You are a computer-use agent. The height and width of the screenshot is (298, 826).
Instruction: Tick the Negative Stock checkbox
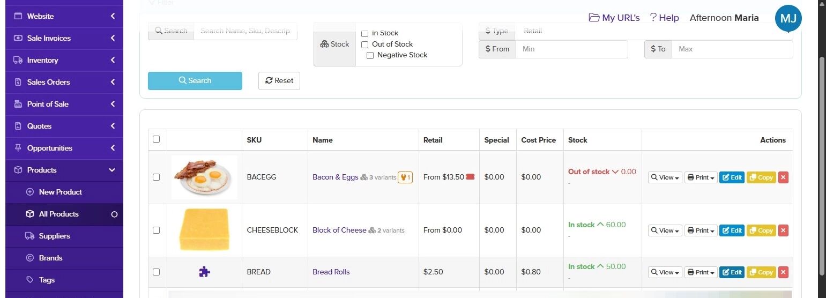point(370,55)
